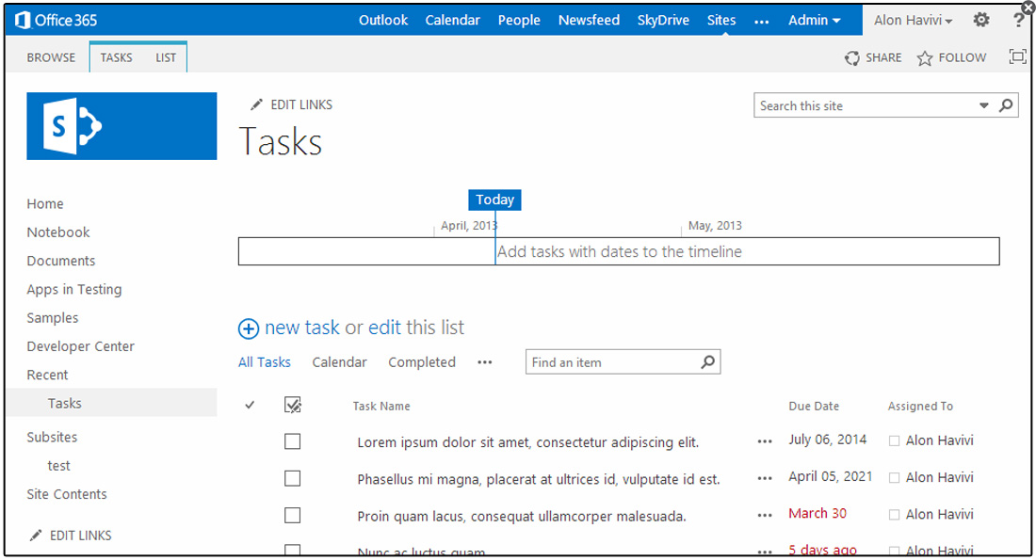Viewport: 1036px width, 560px height.
Task: Sort by Due Date column header
Action: click(x=814, y=407)
